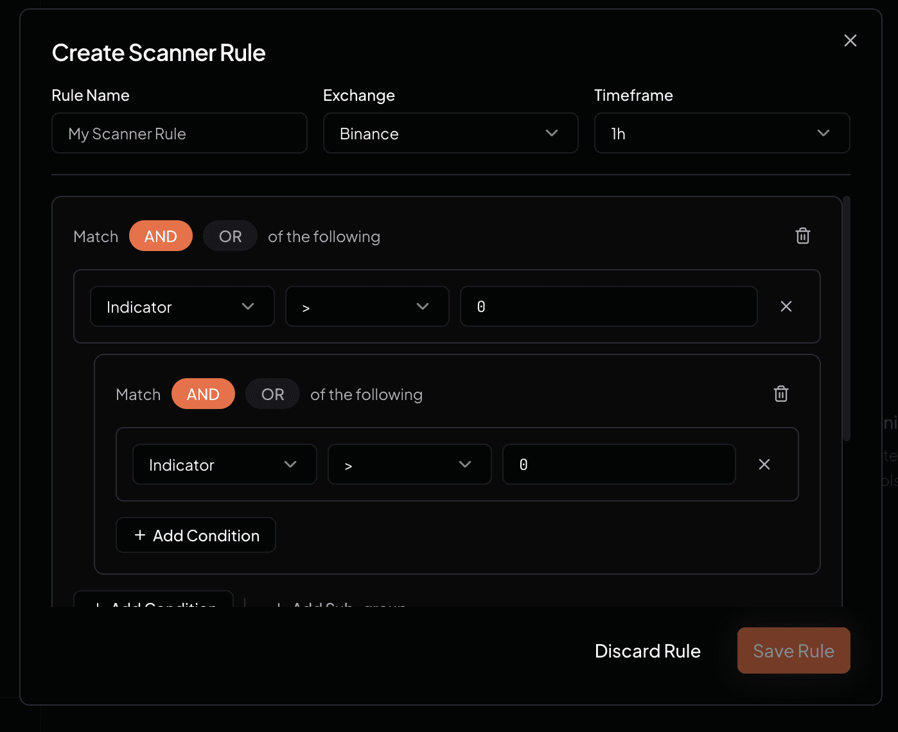The height and width of the screenshot is (732, 898).
Task: Open the first Indicator dropdown
Action: tap(182, 306)
